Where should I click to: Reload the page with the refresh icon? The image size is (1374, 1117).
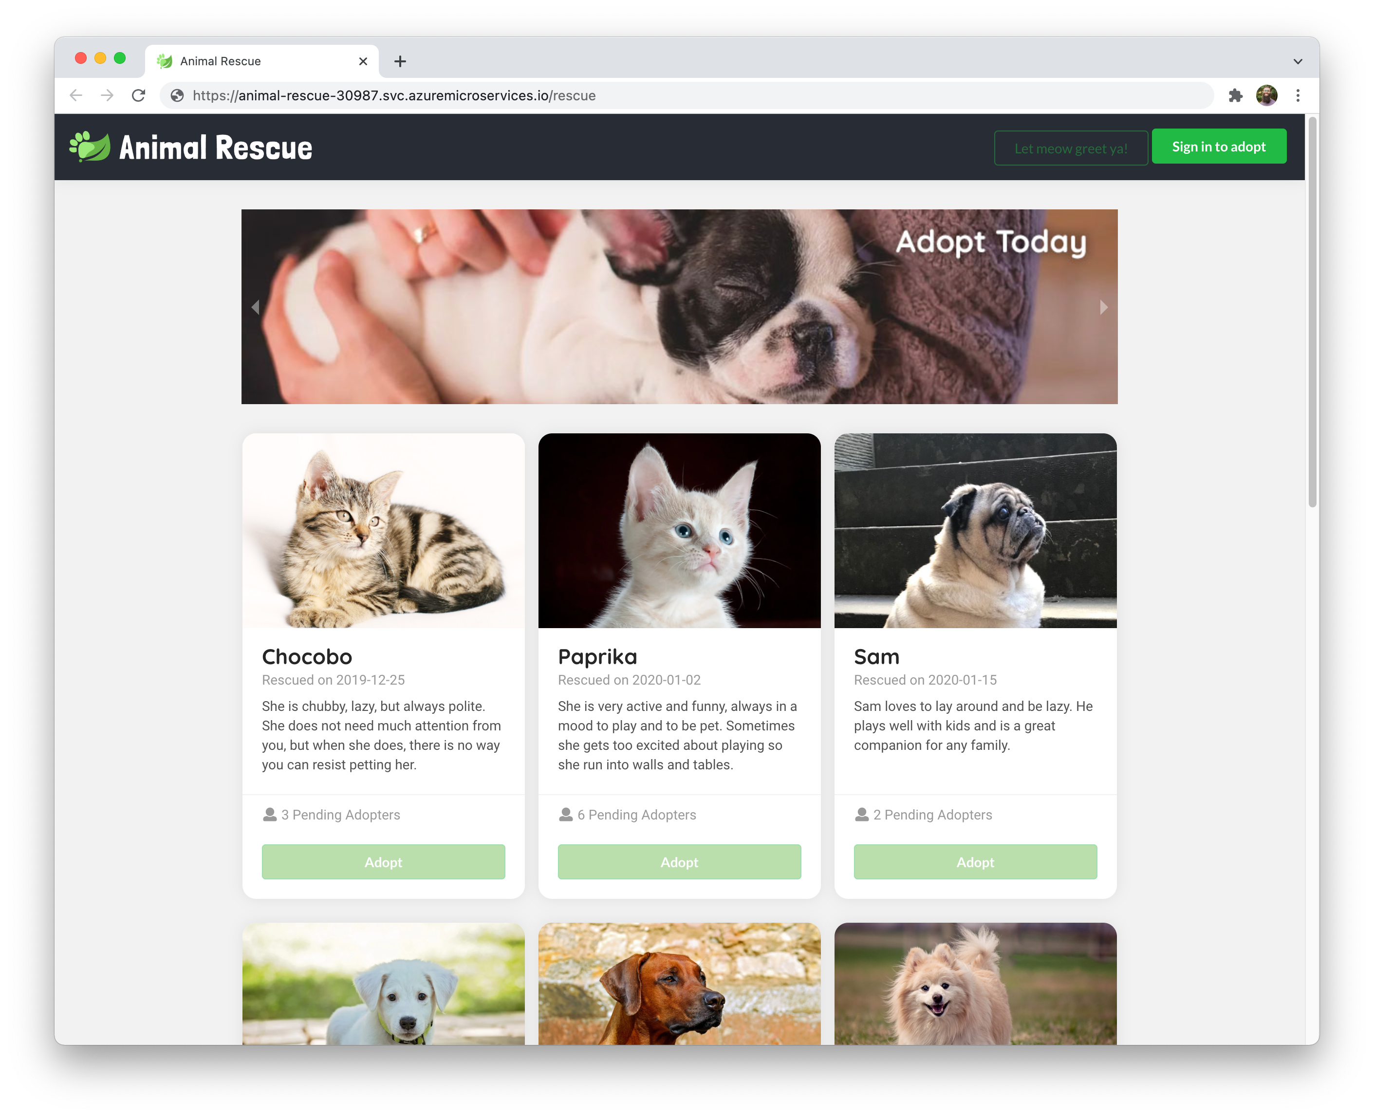click(138, 96)
